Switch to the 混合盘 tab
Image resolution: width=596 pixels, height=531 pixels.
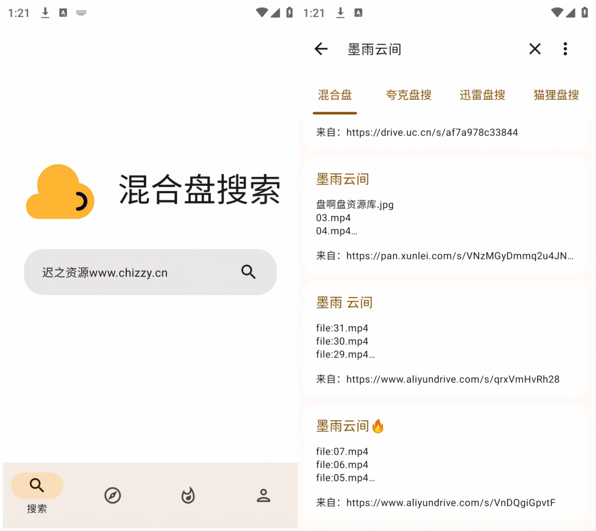pyautogui.click(x=335, y=95)
